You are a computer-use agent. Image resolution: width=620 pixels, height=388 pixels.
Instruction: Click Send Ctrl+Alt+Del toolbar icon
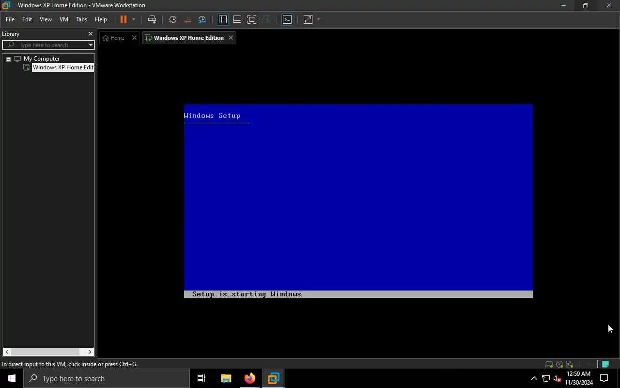tap(152, 19)
